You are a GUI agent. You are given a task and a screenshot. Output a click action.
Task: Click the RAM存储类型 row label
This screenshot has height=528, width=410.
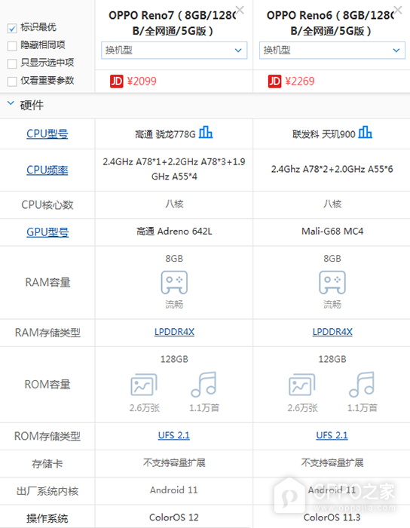47,333
